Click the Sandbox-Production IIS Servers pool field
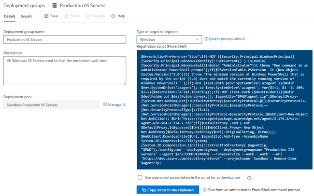 pos(51,105)
